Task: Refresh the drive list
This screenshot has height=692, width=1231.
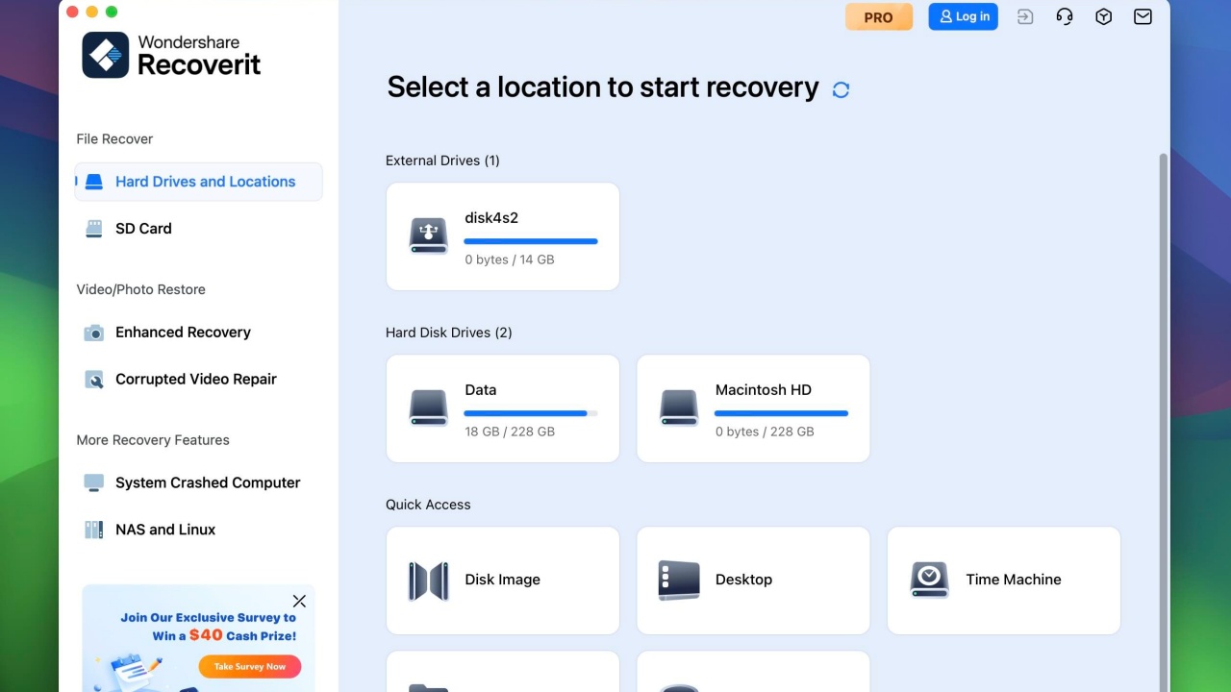Action: (841, 89)
